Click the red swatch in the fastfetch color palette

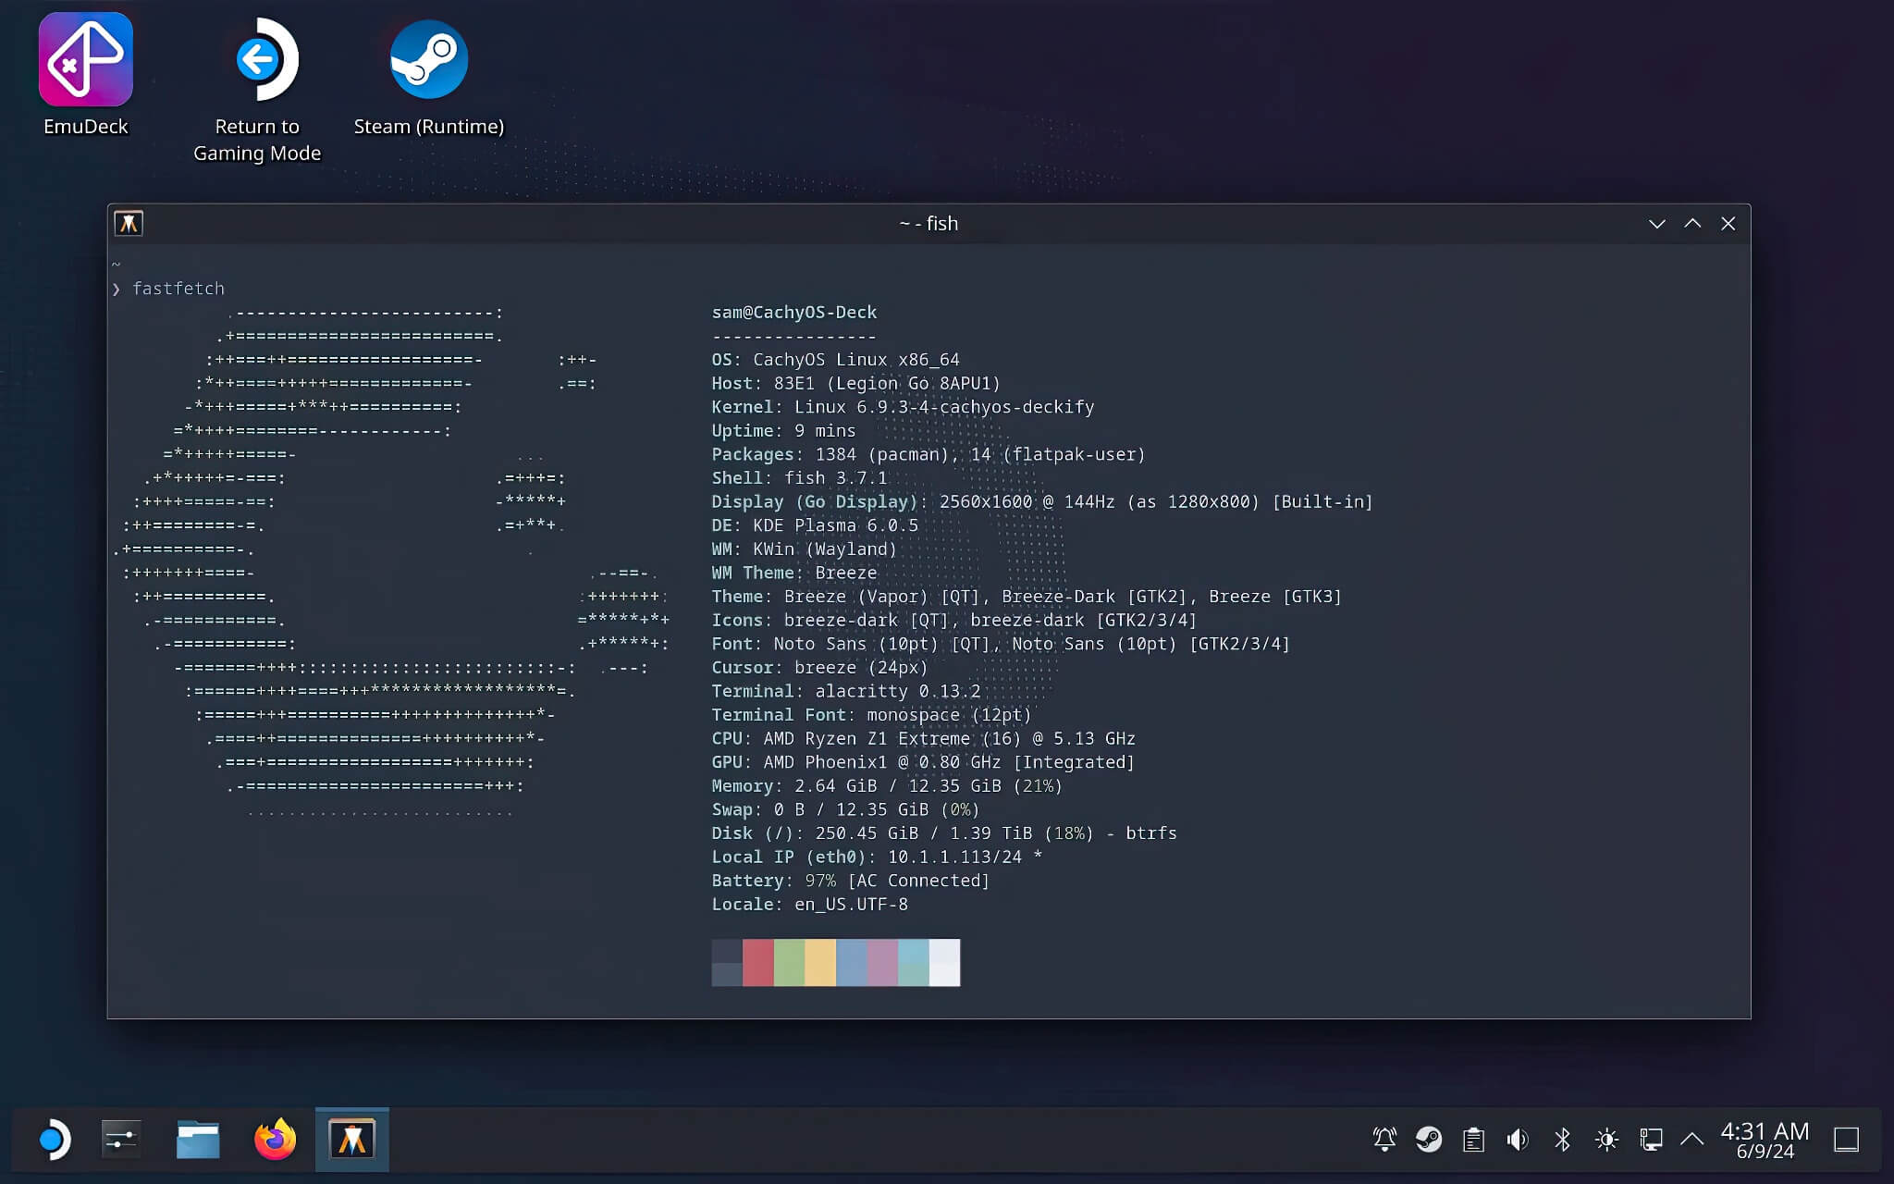pyautogui.click(x=758, y=963)
